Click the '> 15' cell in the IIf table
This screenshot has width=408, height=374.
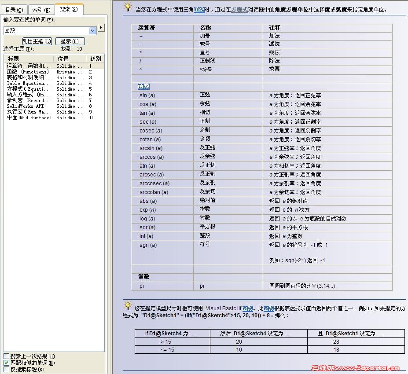click(173, 342)
